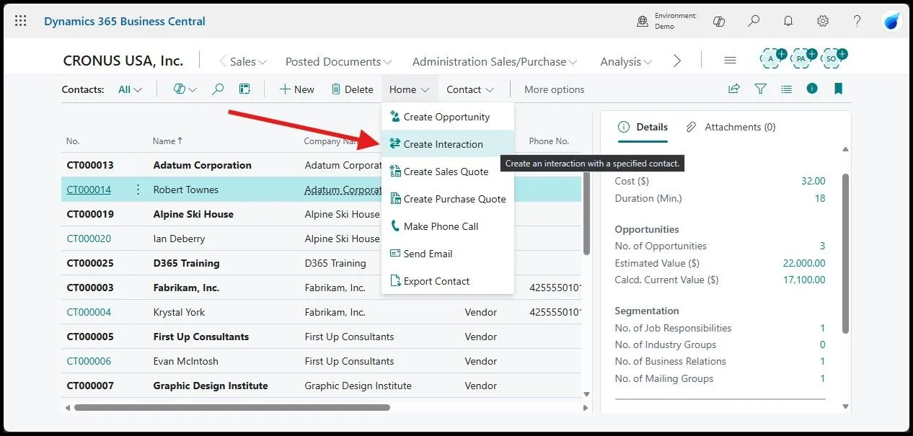Open the Cost ($) value 32.00

813,181
